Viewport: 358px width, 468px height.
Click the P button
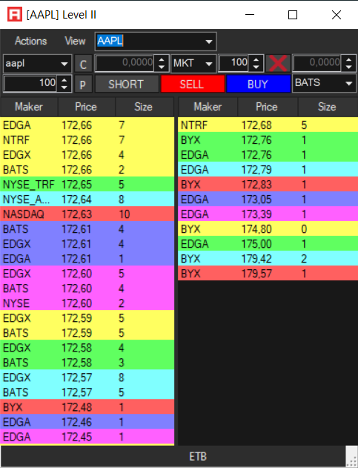point(83,84)
